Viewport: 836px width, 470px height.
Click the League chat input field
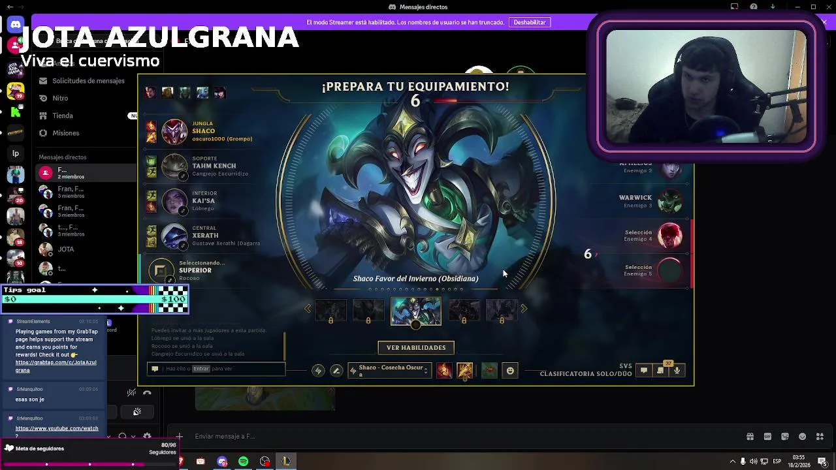coord(216,369)
